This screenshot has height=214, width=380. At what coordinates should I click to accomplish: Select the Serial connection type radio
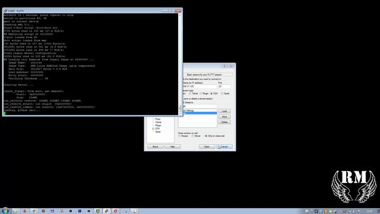pos(222,93)
